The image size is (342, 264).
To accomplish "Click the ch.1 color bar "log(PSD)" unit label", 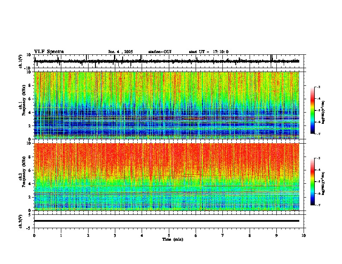I will point(323,112).
